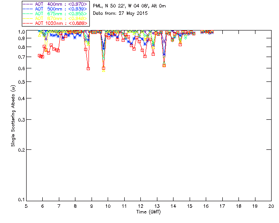This screenshot has height=223, width=279.
Task: Click the red dashed line sample in legend
Action: pyautogui.click(x=28, y=23)
